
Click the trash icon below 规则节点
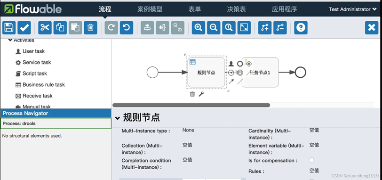pos(192,94)
